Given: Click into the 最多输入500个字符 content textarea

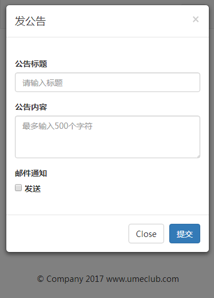Looking at the screenshot, I should point(107,137).
